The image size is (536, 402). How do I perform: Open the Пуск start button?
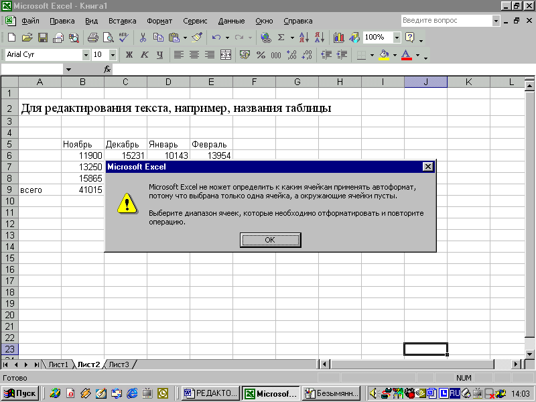20,393
